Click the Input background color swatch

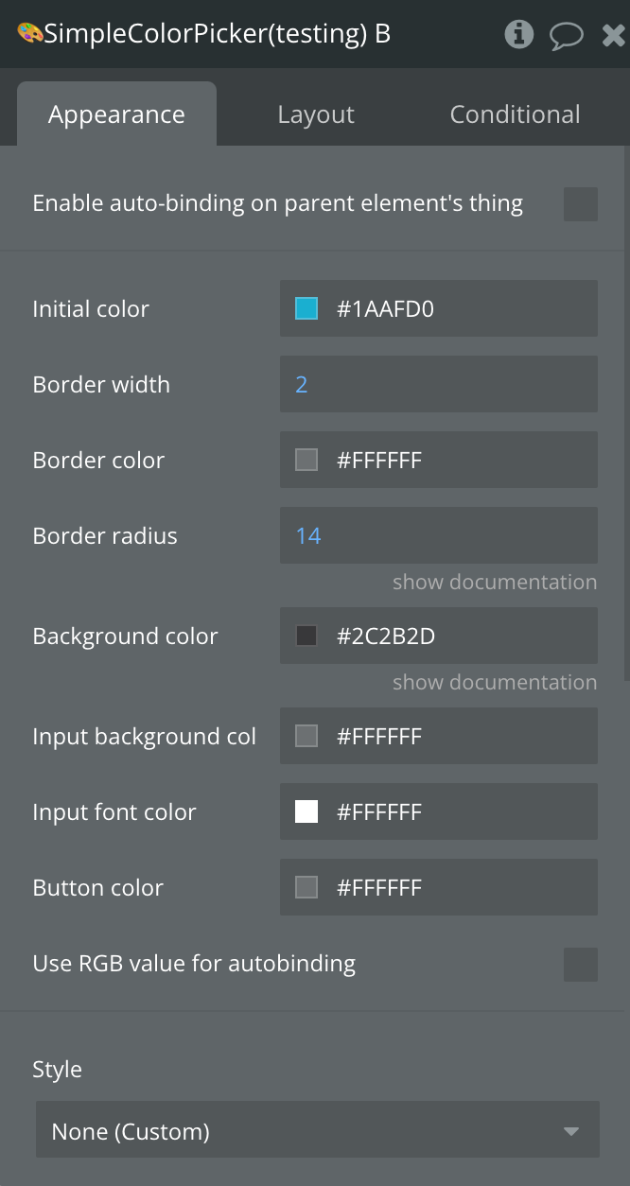(x=306, y=736)
